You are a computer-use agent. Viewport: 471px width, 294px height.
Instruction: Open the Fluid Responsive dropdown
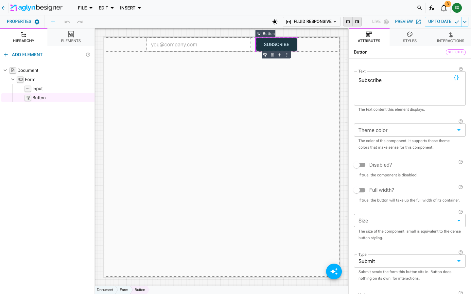point(311,22)
